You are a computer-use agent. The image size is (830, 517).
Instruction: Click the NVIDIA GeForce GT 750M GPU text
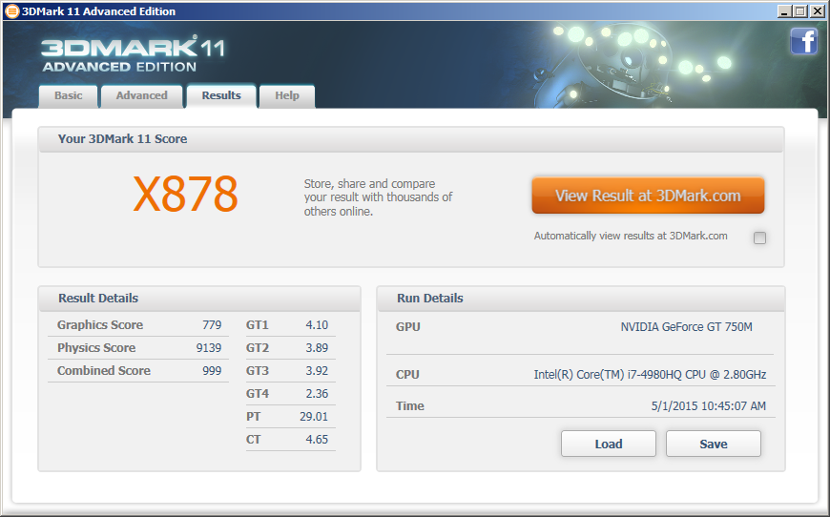click(x=686, y=327)
